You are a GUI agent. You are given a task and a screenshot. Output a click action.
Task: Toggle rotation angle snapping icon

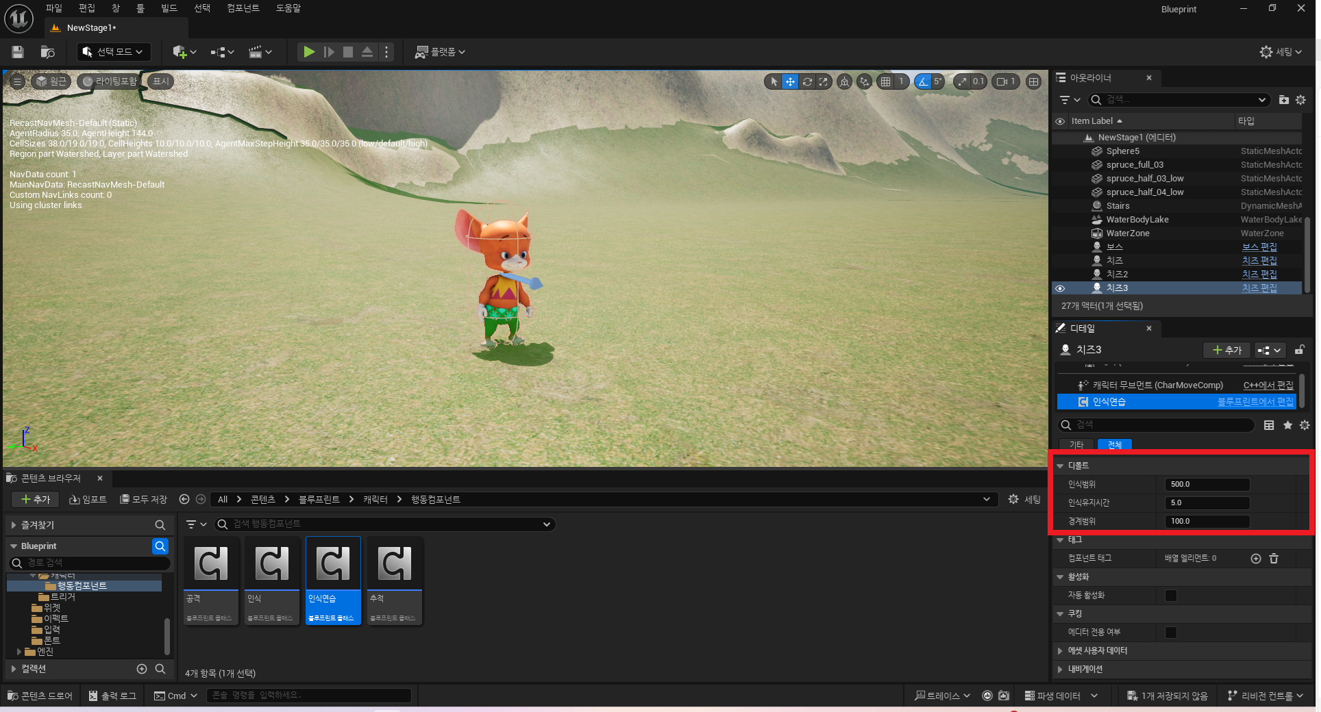[x=923, y=81]
